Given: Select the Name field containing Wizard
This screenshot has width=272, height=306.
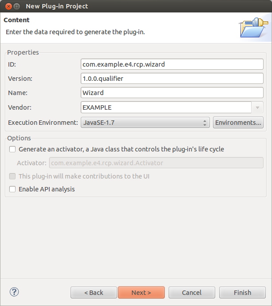Looking at the screenshot, I should [172, 93].
